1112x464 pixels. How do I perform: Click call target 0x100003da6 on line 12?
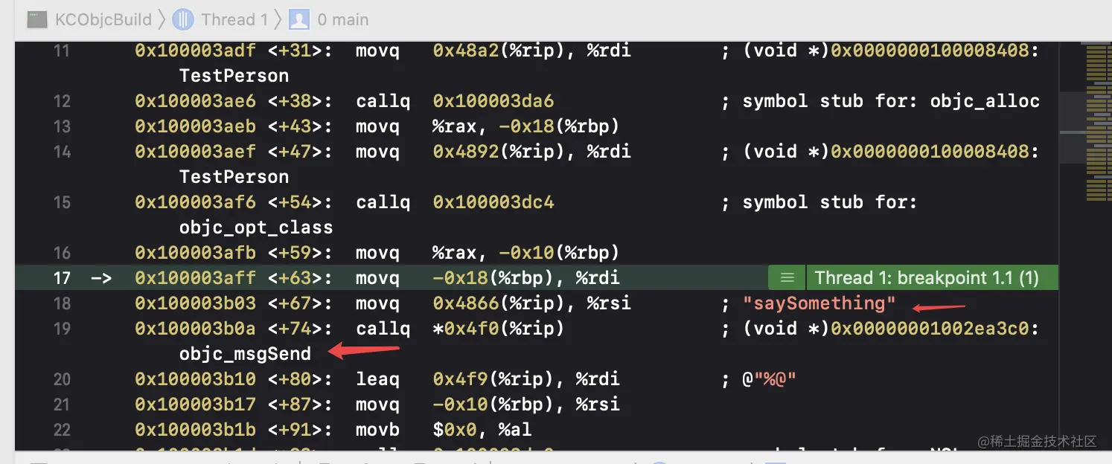pyautogui.click(x=493, y=101)
